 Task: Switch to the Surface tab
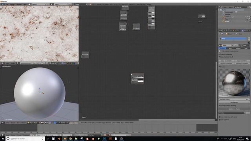222,48
